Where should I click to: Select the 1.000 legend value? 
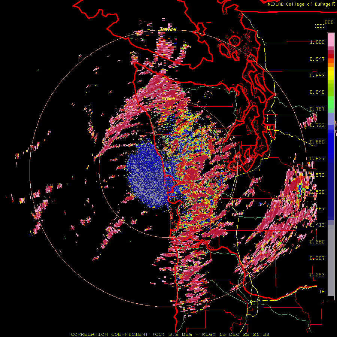[317, 42]
